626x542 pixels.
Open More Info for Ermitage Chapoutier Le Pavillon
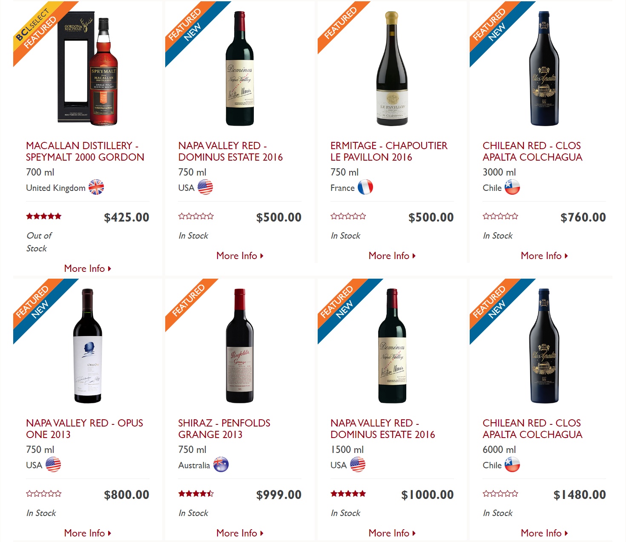click(x=392, y=256)
